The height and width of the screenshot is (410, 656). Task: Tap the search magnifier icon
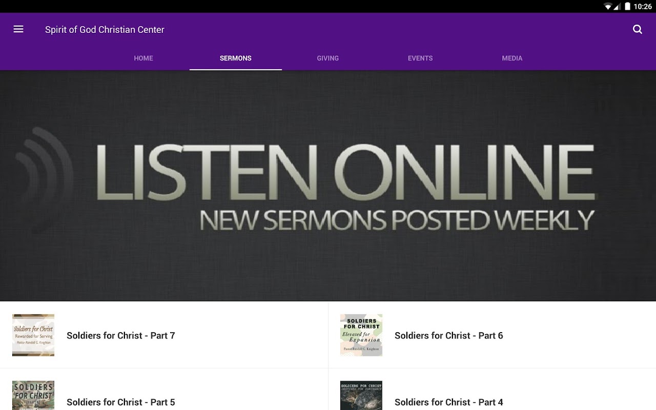[638, 29]
